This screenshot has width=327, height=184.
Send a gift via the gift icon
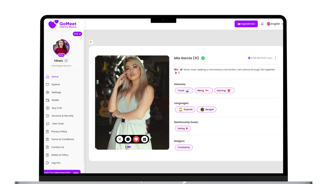[x=145, y=139]
